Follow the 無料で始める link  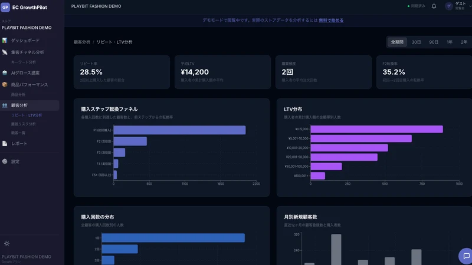(x=331, y=21)
